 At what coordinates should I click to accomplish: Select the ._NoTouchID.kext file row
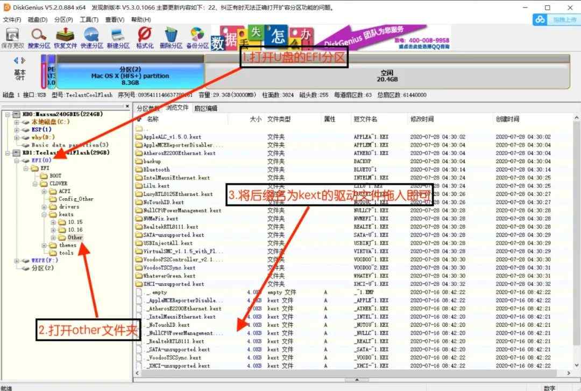(x=353, y=325)
